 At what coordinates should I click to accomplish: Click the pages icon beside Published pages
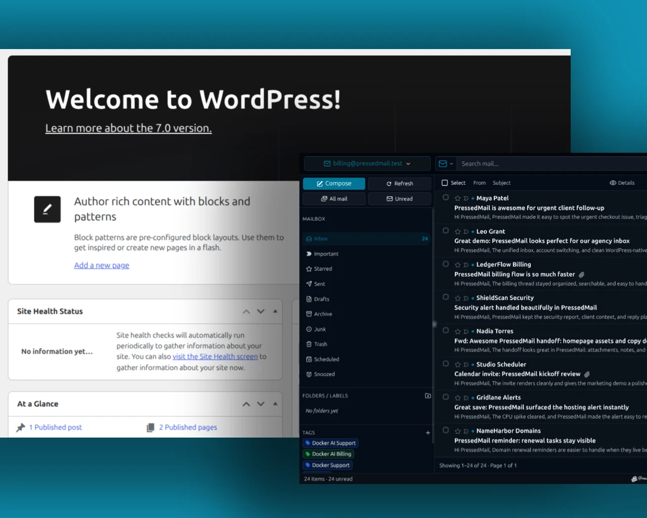[x=151, y=427]
